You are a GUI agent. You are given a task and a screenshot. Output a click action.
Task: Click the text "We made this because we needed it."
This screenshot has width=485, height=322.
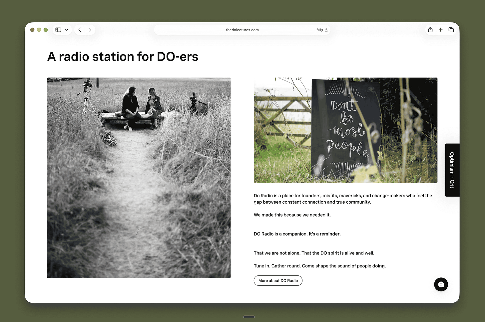[292, 215]
